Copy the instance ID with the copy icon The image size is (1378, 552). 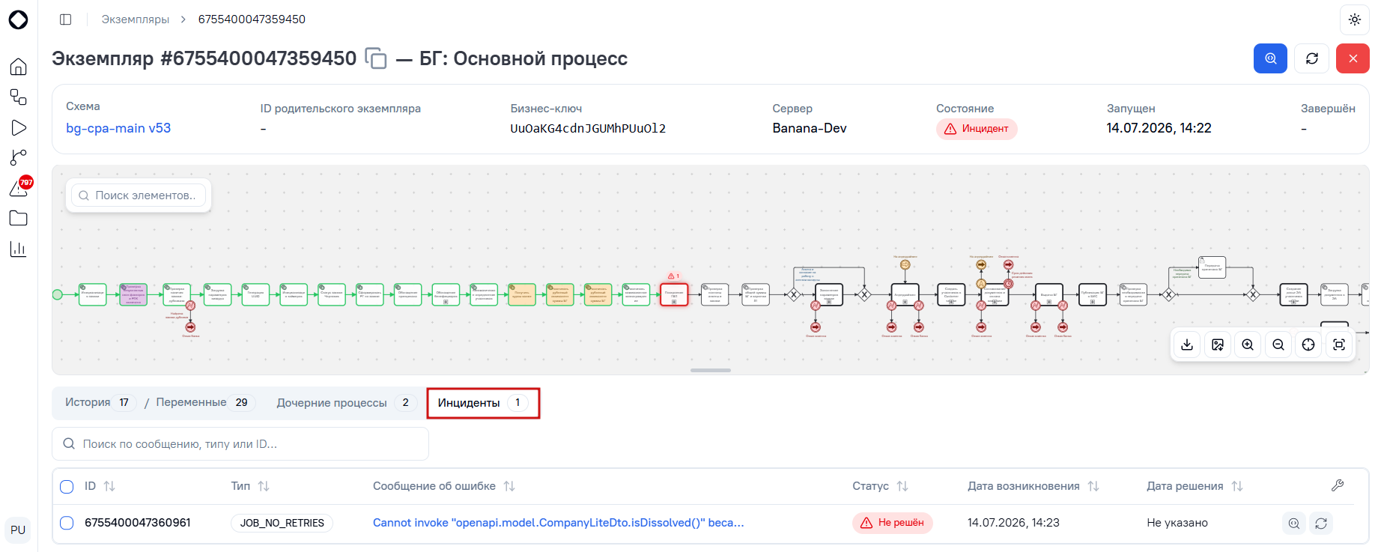click(376, 58)
